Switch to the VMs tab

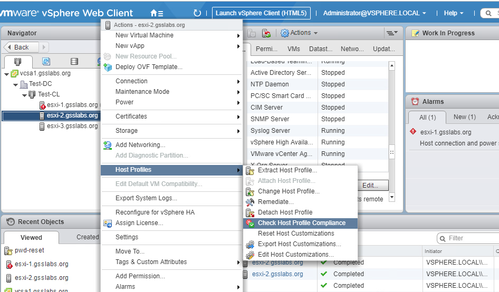(x=293, y=49)
